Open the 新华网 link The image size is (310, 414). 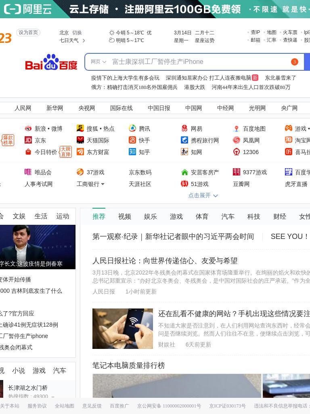(54, 108)
